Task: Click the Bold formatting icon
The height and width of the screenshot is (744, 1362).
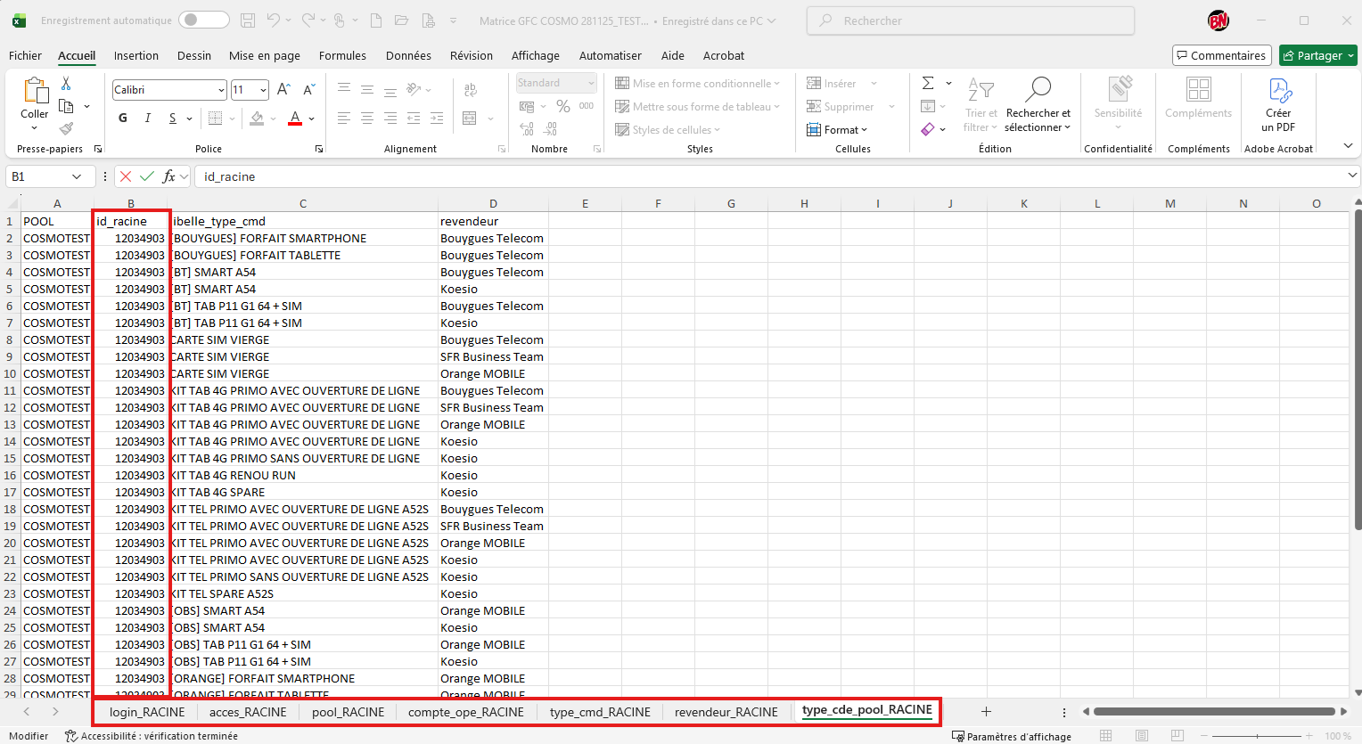Action: [x=123, y=119]
